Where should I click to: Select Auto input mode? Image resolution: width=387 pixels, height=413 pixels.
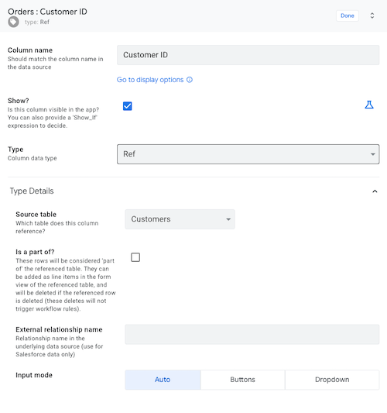163,380
